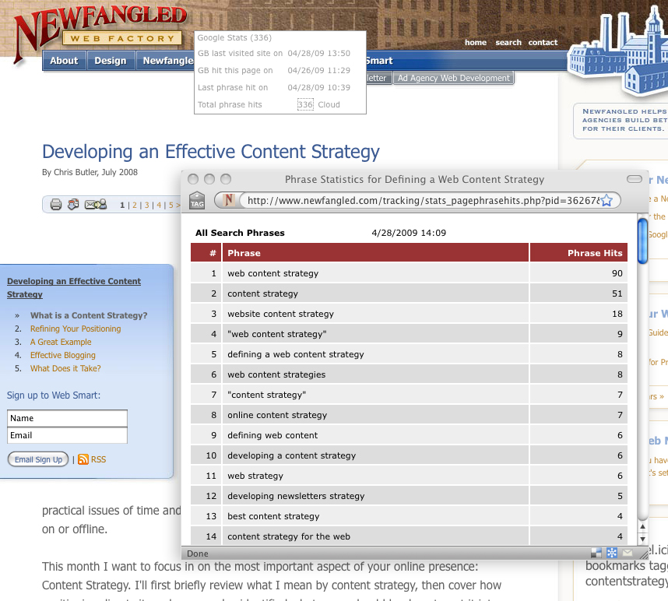Click the TAG icon in the popup toolbar
This screenshot has width=668, height=601.
[197, 200]
